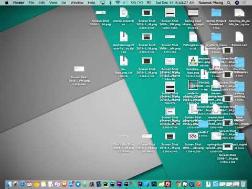This screenshot has height=189, width=252.
Task: Open the blue folder stack in Dock
Action: pos(216,184)
